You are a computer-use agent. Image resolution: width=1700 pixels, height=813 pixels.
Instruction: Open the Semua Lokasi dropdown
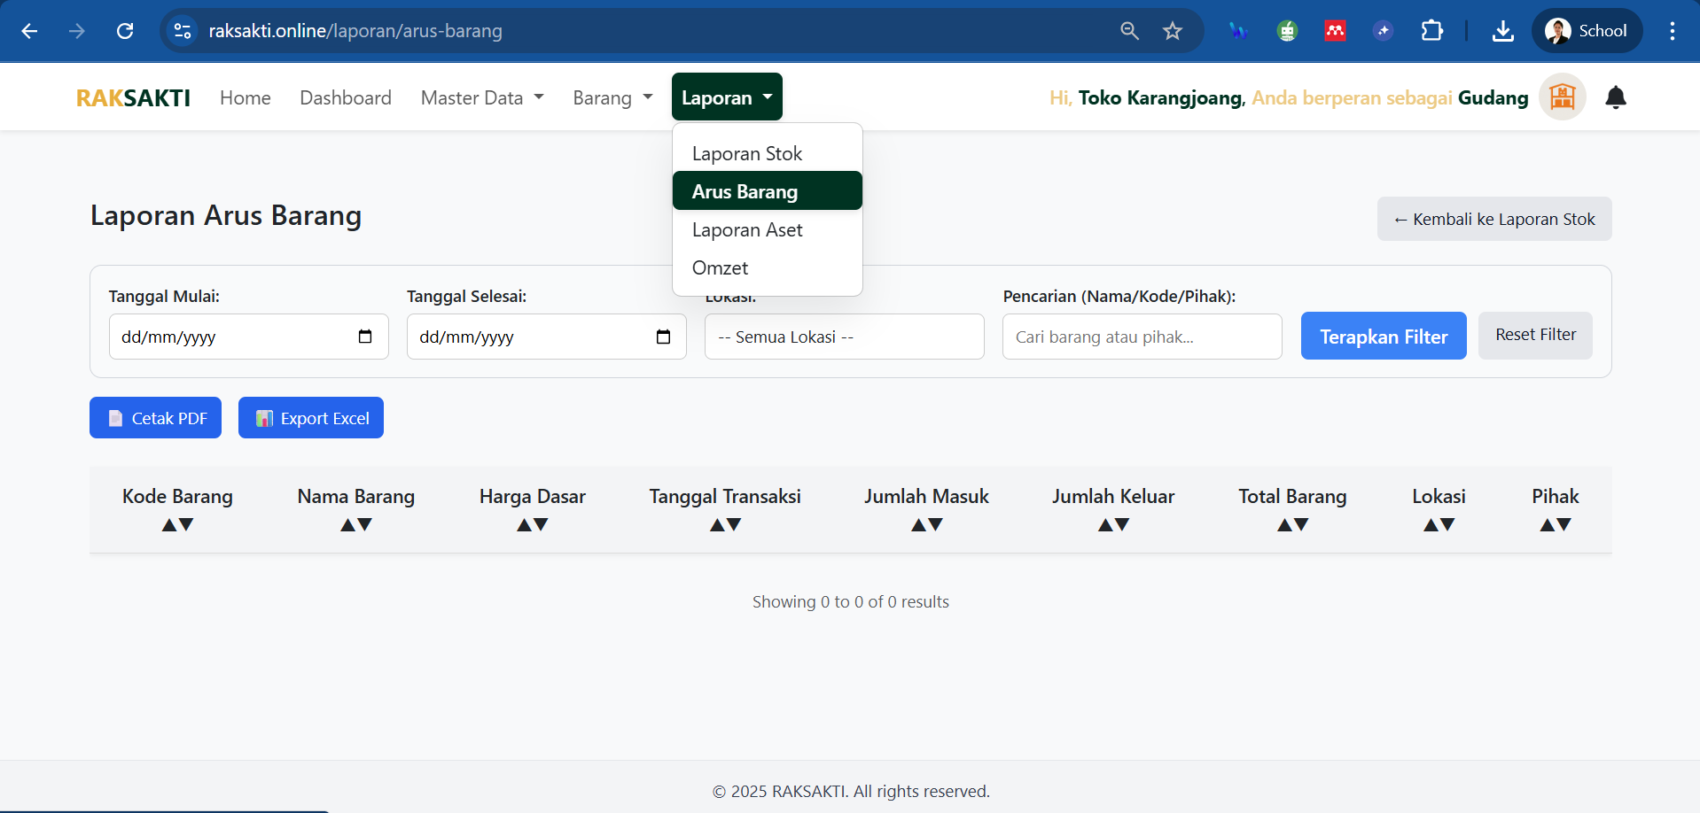tap(844, 337)
